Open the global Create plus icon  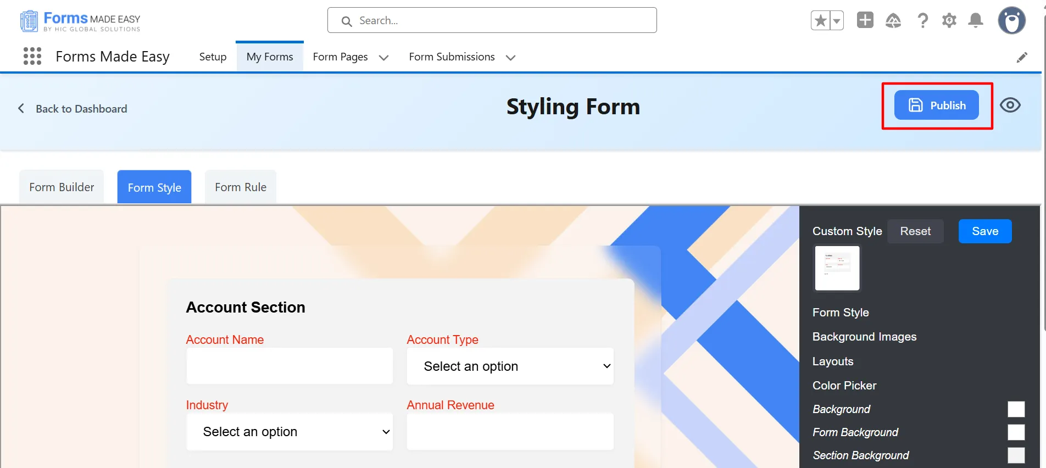(865, 20)
